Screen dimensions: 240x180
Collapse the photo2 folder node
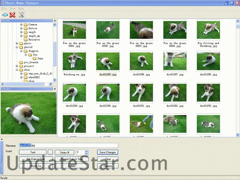[x=17, y=47]
